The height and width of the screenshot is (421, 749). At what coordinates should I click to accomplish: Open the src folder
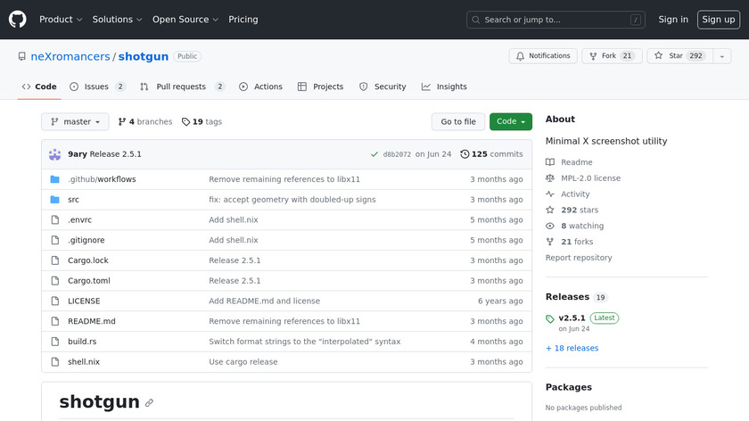(73, 200)
